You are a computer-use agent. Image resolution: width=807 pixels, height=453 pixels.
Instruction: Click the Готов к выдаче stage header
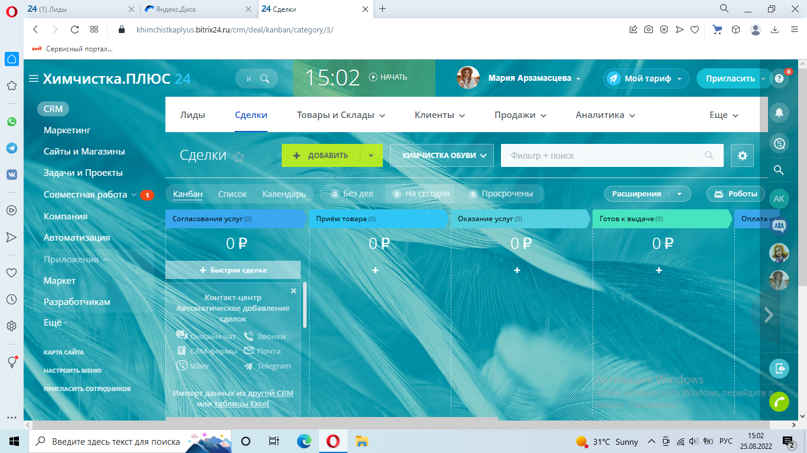pyautogui.click(x=662, y=219)
